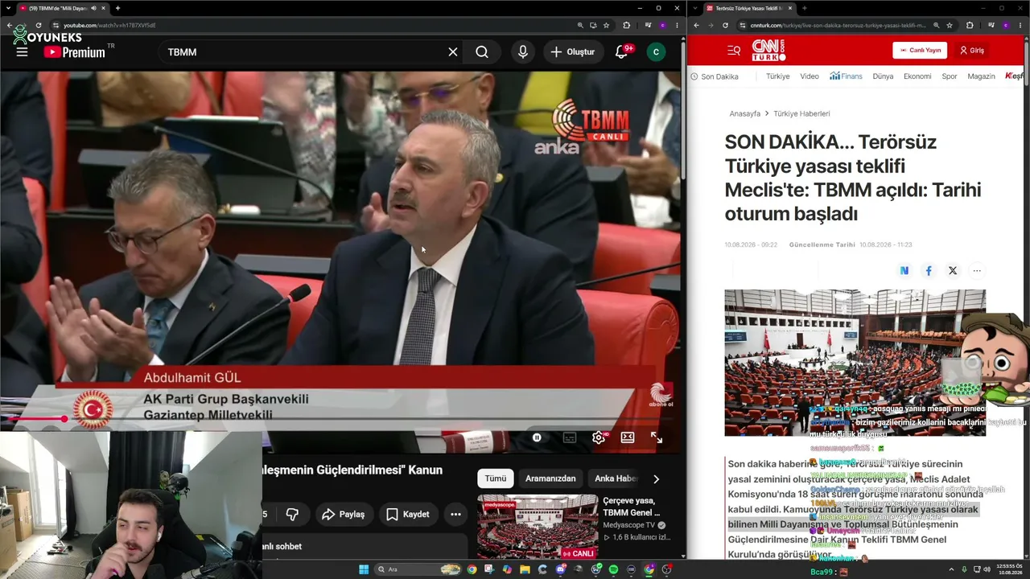The height and width of the screenshot is (579, 1030).
Task: Open the Finans menu item
Action: click(847, 76)
